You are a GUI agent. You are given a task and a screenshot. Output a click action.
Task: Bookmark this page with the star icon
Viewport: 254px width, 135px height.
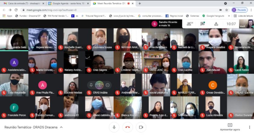[x=226, y=10]
